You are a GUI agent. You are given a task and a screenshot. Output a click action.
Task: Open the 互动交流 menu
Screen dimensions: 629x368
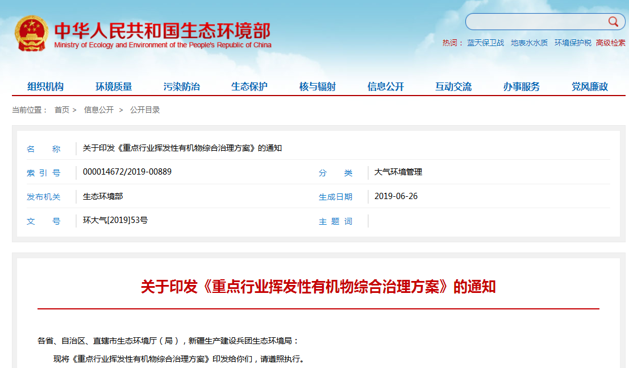point(453,86)
